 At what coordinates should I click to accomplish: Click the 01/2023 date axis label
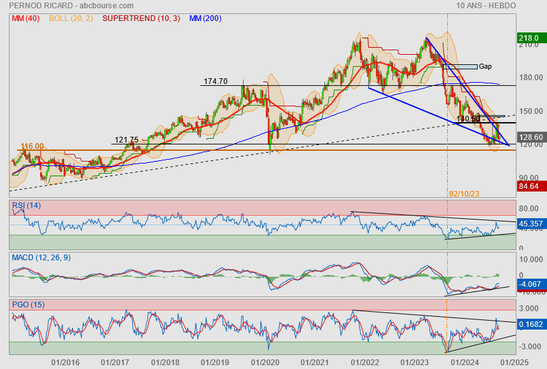point(415,363)
